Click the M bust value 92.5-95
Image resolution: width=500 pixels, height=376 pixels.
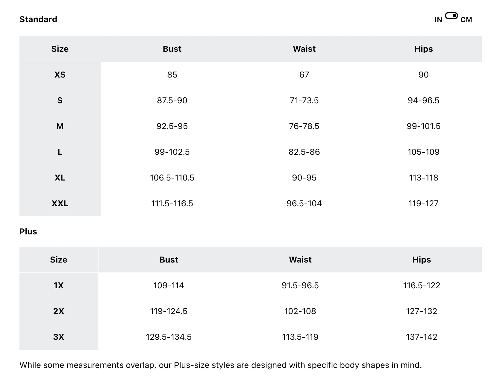[172, 126]
